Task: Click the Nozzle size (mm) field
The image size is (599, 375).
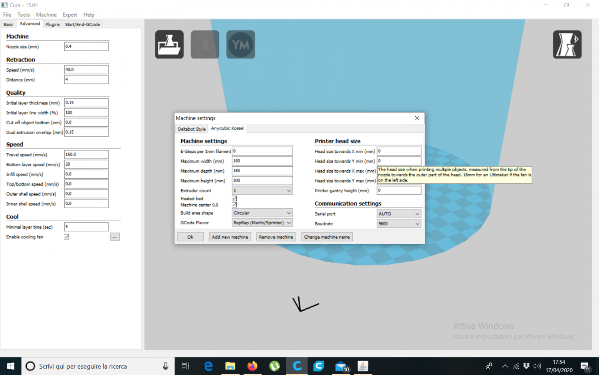Action: pos(86,46)
